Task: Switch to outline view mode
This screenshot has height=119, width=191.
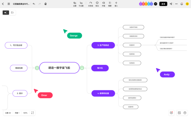Action: 12,13
